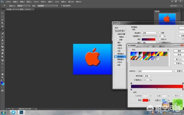
Task: Open the gradient presets gear menu
Action: [168, 50]
